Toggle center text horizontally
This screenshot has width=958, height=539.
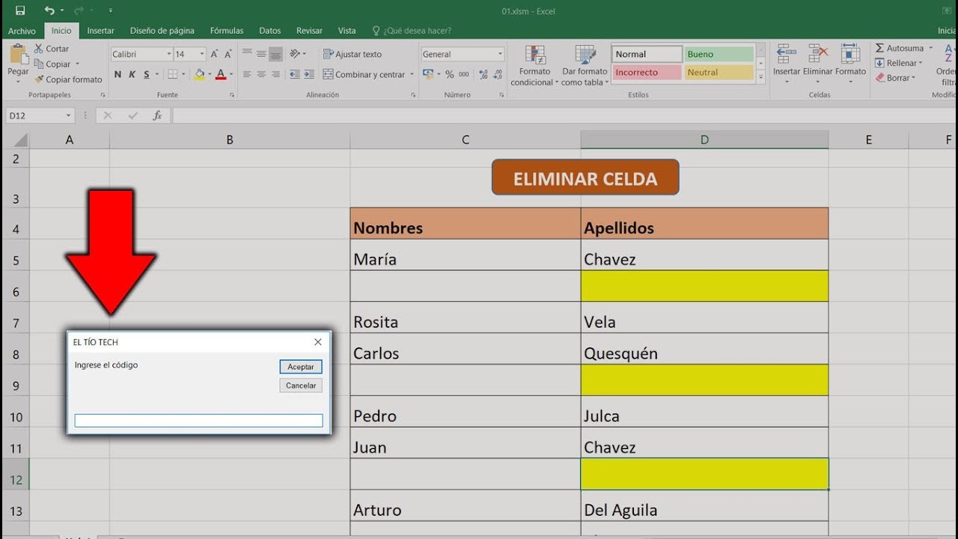pyautogui.click(x=261, y=75)
